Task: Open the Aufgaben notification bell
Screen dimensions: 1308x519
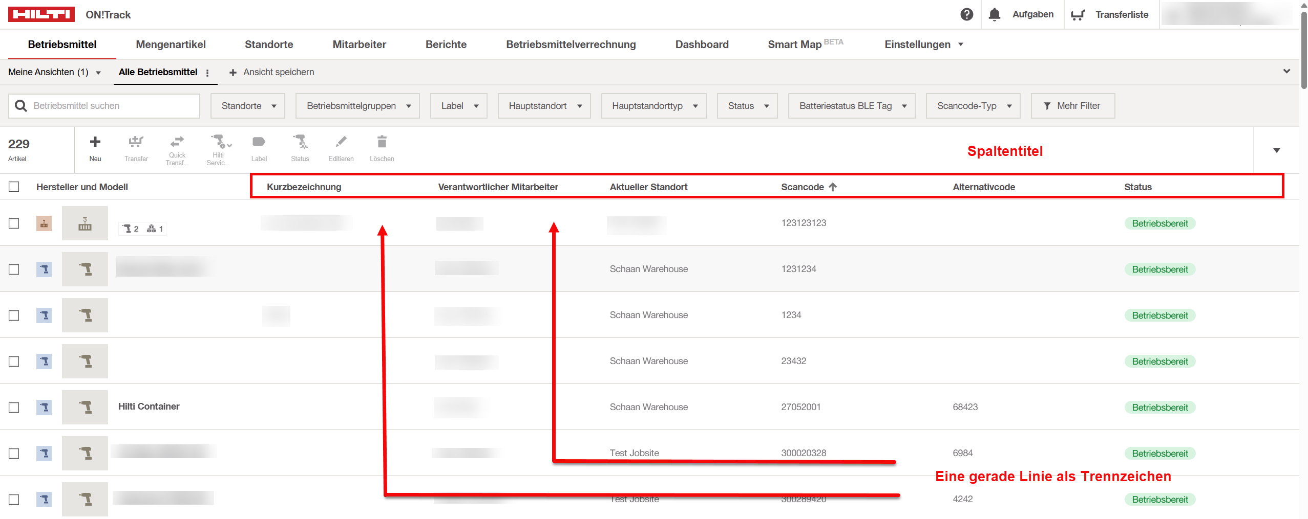Action: tap(994, 14)
